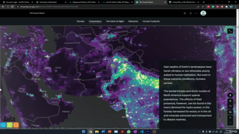Open story more options ellipsis
239x134 pixels.
[x=196, y=13]
